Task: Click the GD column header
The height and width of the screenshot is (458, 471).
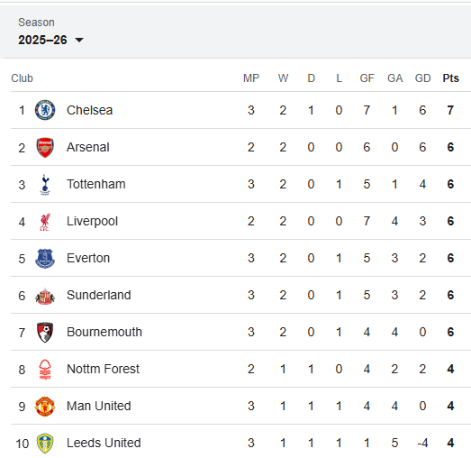Action: click(x=422, y=78)
